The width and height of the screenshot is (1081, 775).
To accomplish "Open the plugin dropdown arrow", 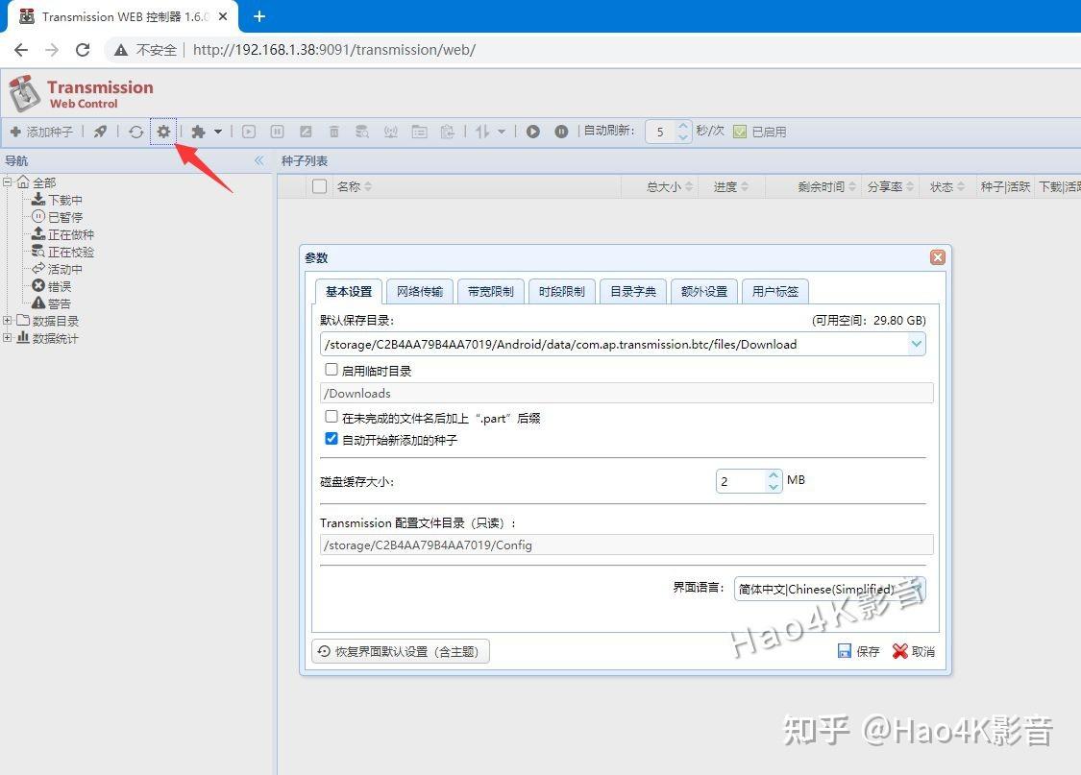I will 218,131.
